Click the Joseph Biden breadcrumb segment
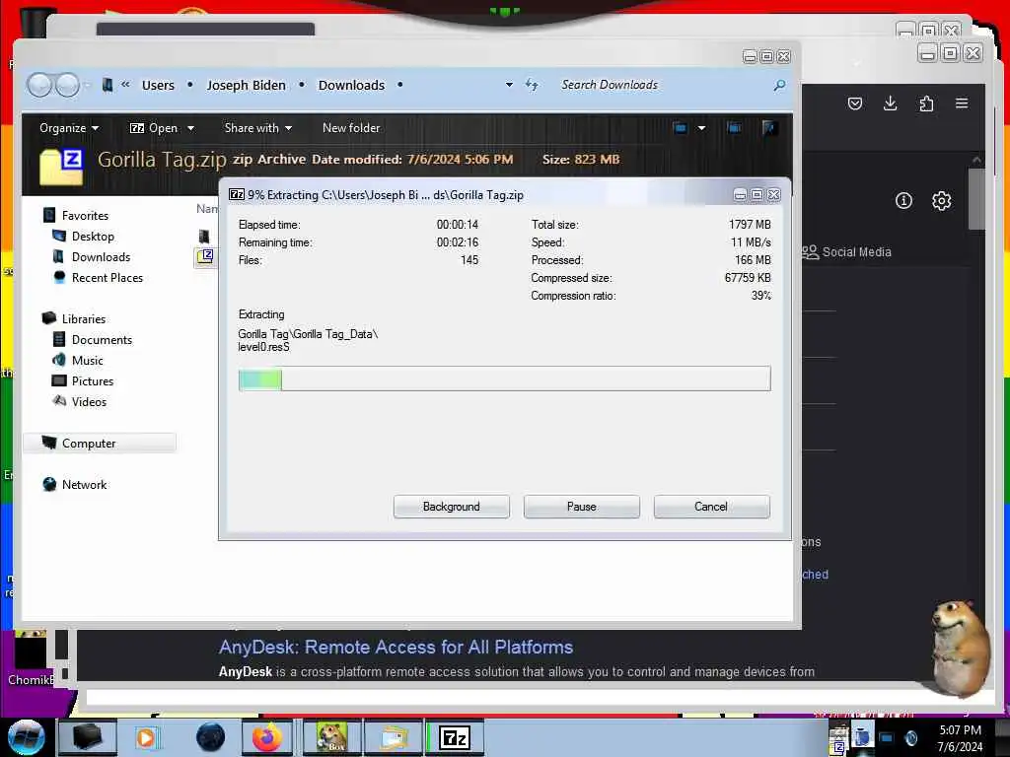 246,85
